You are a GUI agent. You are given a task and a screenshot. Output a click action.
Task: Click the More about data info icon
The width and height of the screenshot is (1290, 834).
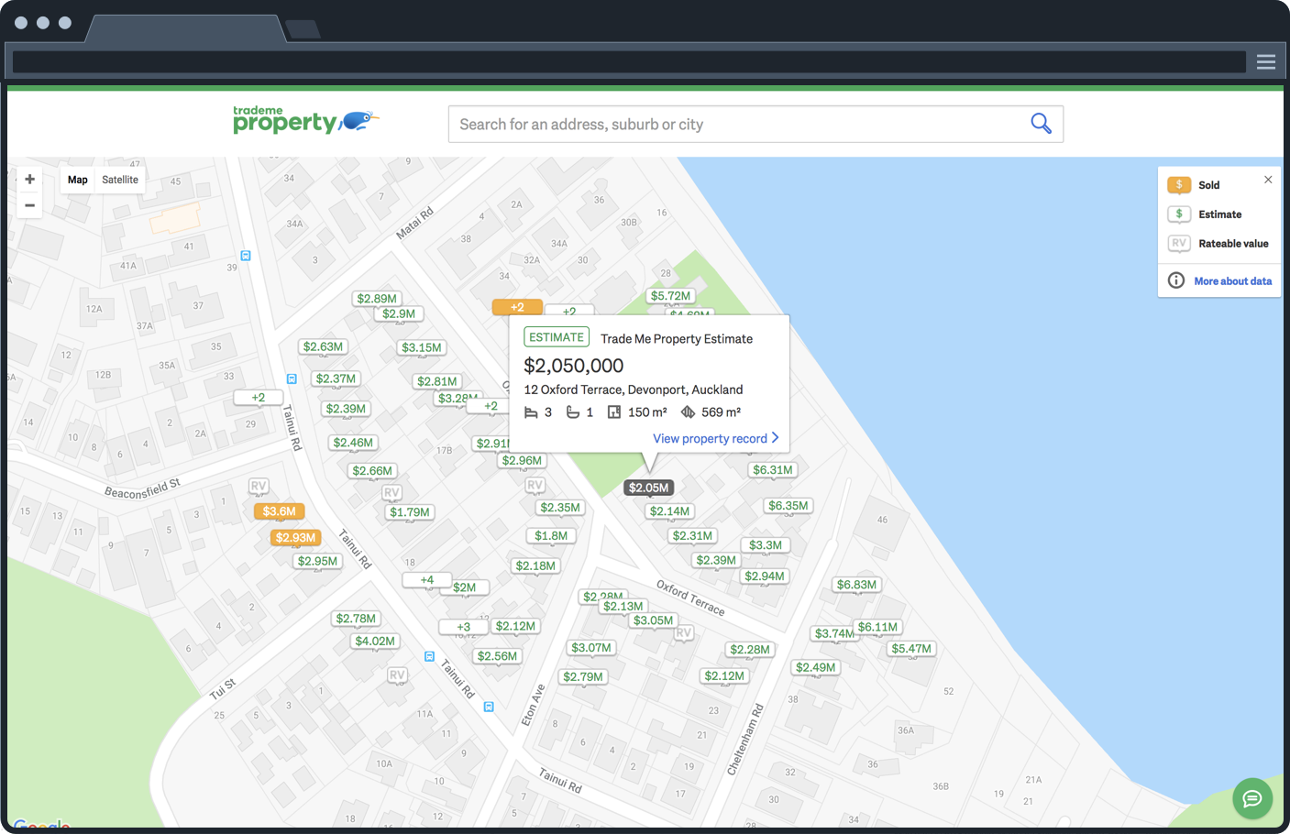1176,280
